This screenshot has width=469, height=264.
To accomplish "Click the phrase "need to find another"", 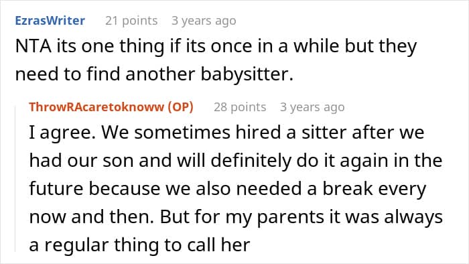I will 105,74.
